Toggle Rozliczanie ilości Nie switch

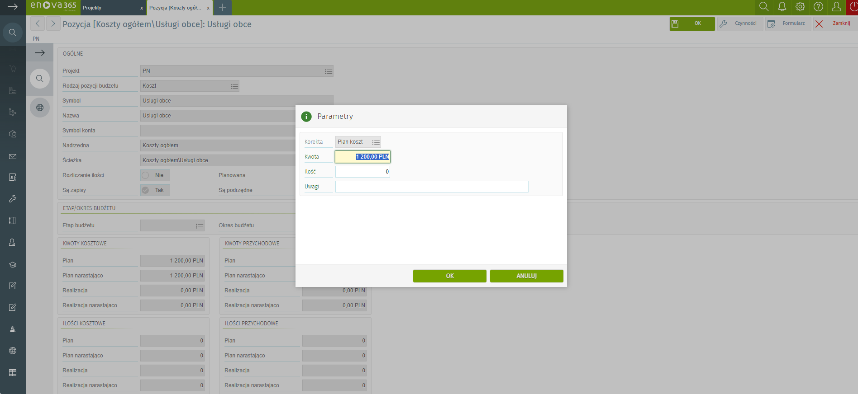[146, 175]
